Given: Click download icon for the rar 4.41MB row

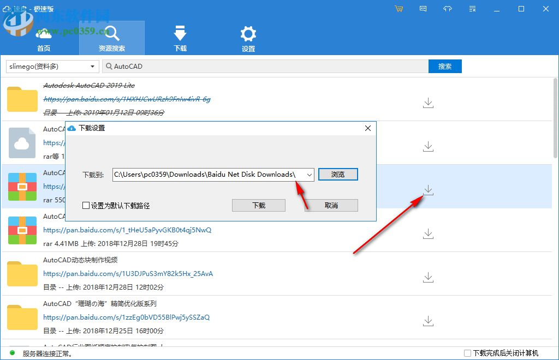Looking at the screenshot, I should (x=428, y=233).
